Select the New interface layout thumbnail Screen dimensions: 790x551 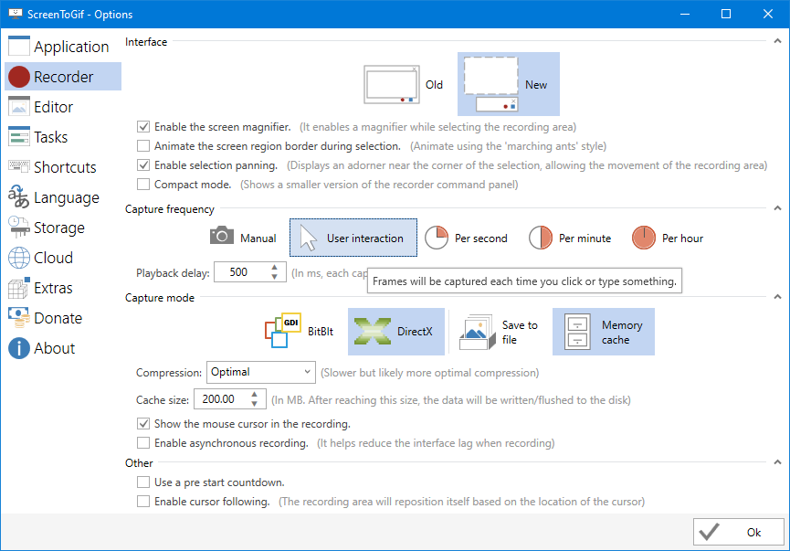coord(490,84)
